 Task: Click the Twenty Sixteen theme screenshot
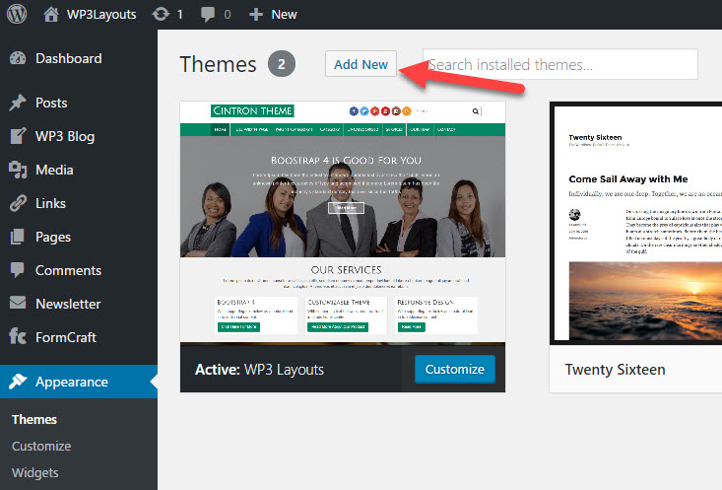click(636, 223)
